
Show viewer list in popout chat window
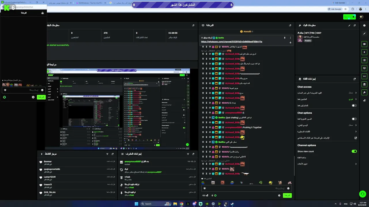[42, 13]
